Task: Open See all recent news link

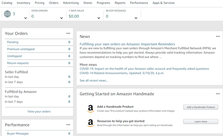Action: [x=94, y=80]
